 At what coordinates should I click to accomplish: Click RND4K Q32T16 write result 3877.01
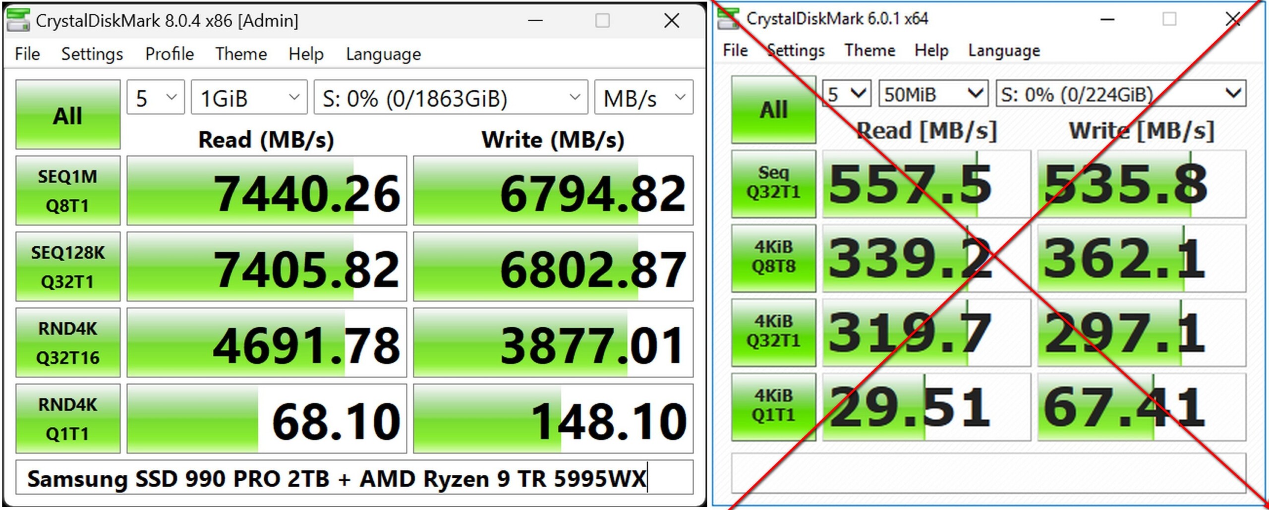pos(553,342)
